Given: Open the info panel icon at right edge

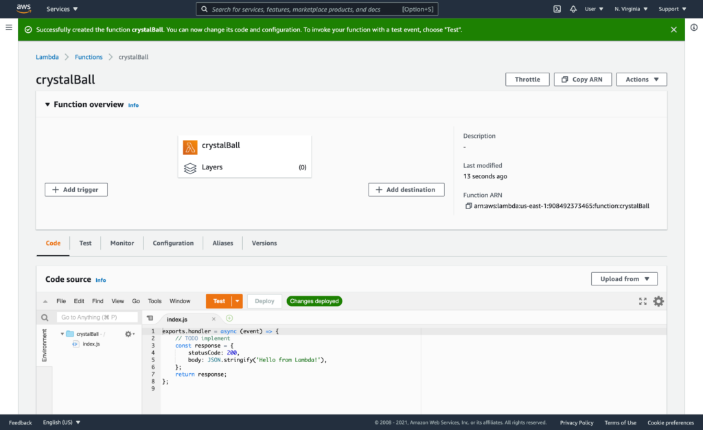Looking at the screenshot, I should pos(693,27).
